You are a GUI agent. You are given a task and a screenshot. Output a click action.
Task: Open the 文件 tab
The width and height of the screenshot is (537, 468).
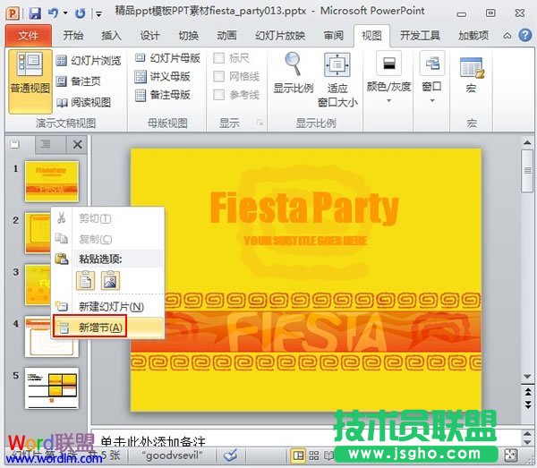29,36
